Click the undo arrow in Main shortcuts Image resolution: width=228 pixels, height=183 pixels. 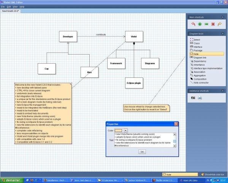point(193,24)
